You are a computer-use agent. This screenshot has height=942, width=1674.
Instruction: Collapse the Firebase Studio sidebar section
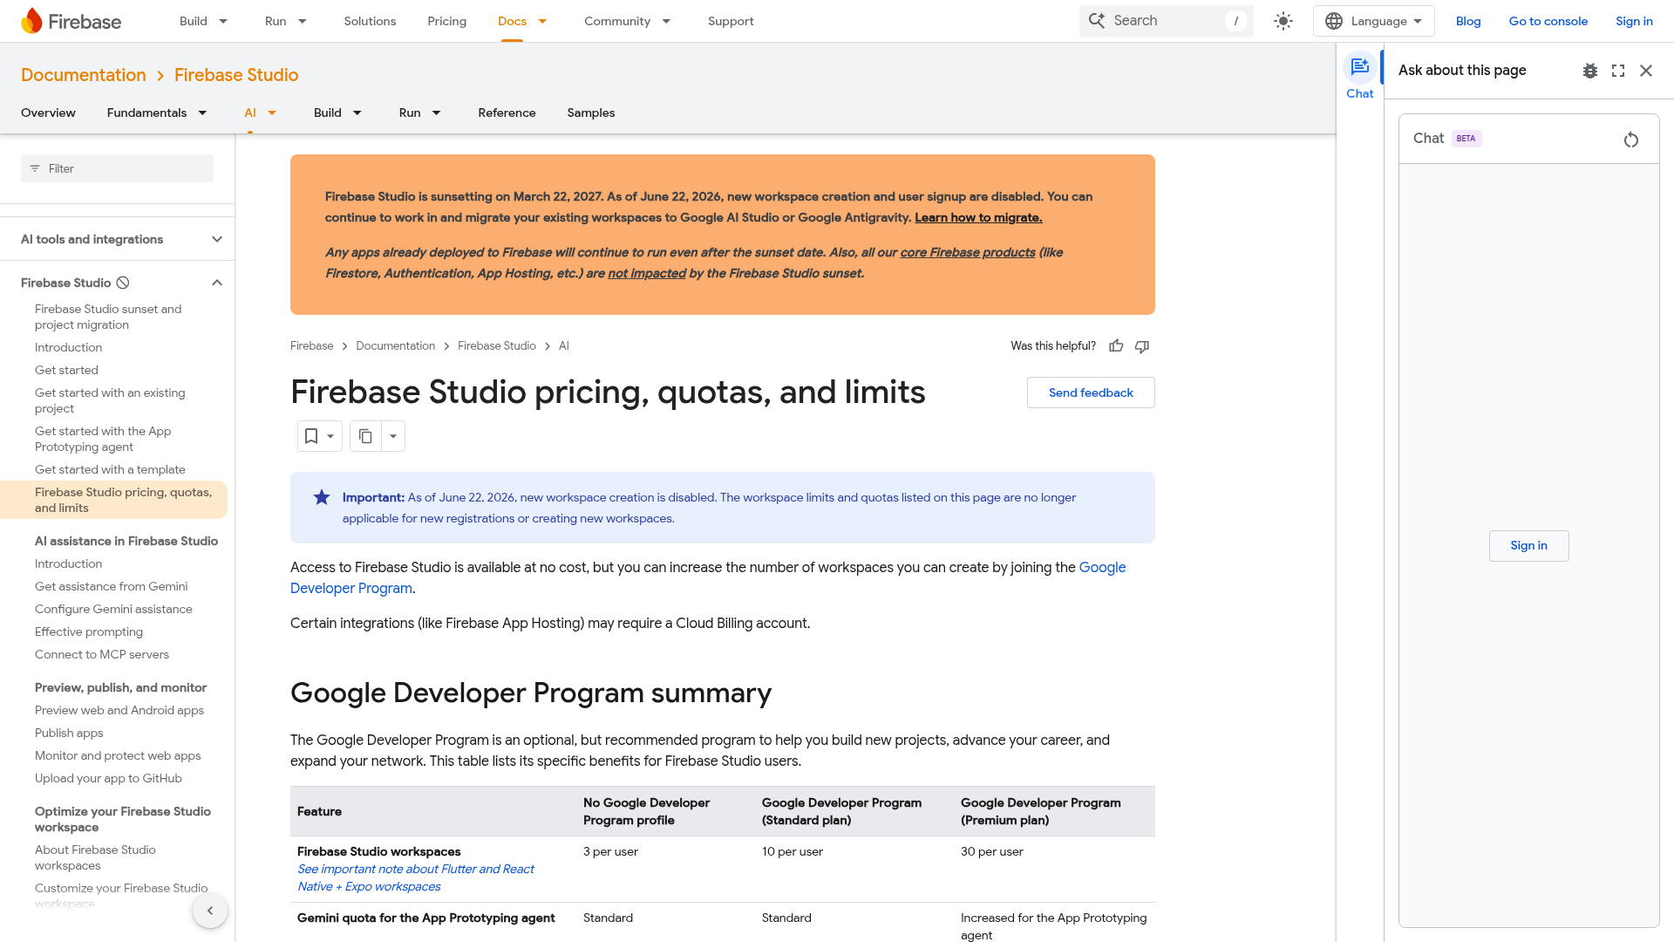pos(217,283)
